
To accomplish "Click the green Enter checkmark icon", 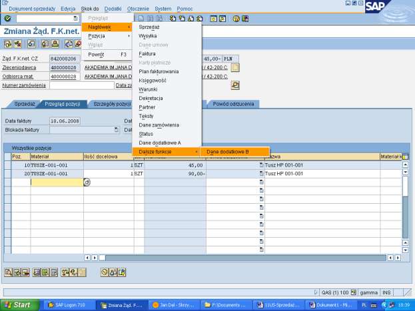I will point(8,18).
